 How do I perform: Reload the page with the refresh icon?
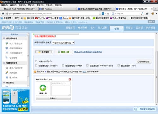(108, 14)
